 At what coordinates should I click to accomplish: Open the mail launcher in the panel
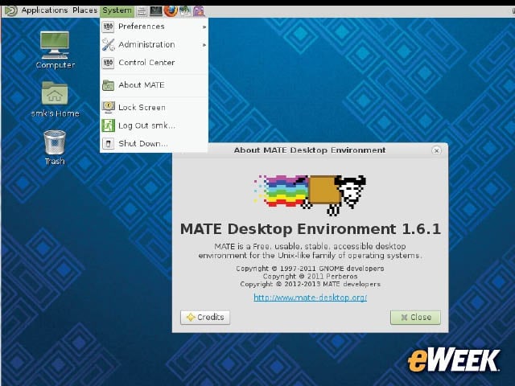click(185, 11)
